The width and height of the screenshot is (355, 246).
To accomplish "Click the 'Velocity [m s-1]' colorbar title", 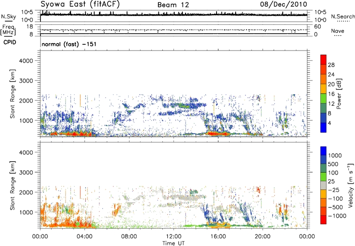I will point(351,185).
